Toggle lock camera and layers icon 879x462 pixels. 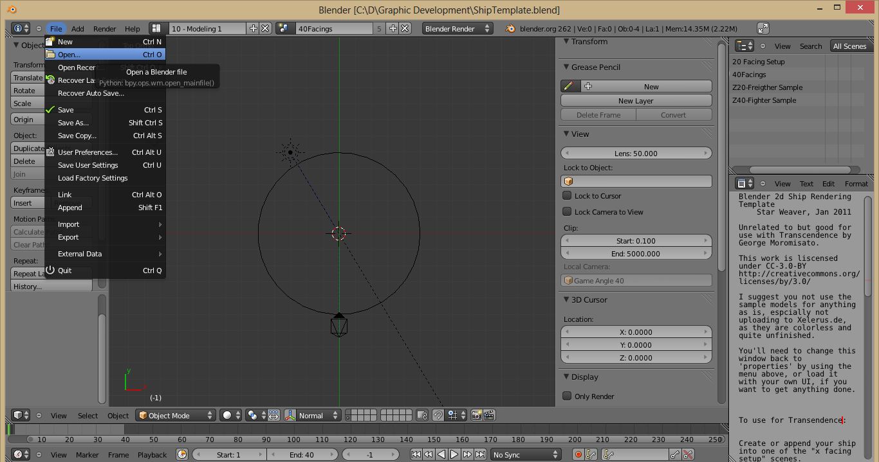pos(422,415)
